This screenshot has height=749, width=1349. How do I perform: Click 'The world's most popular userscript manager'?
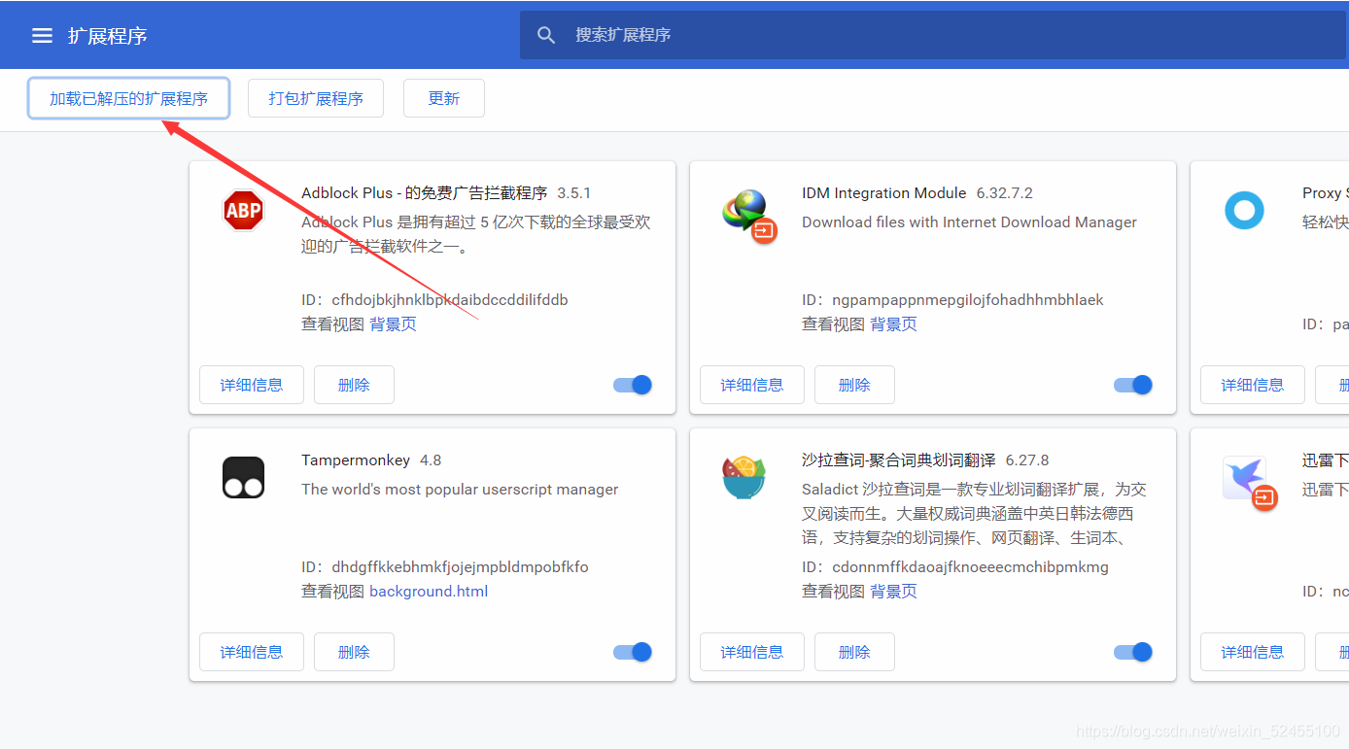[x=460, y=490]
